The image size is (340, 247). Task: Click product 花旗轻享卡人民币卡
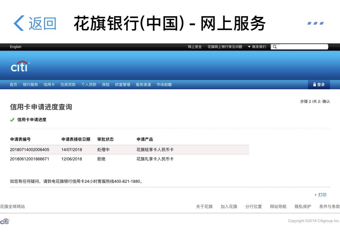pos(155,150)
